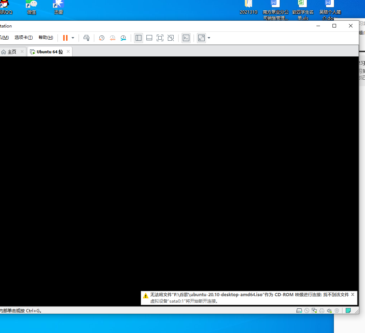
Task: Click the USB camera device status icon
Action: pos(336,310)
